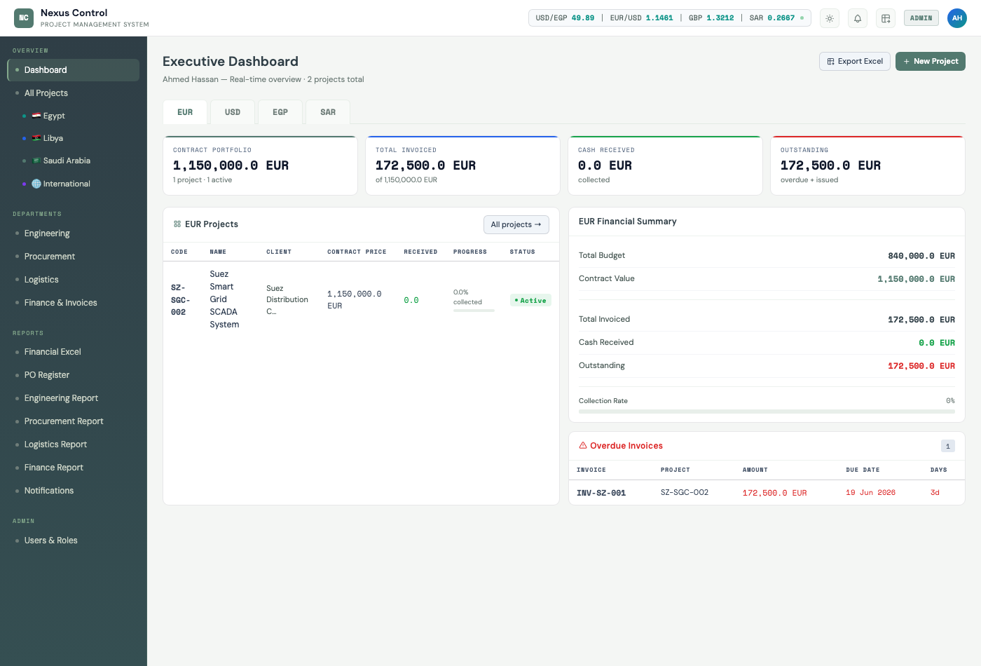Click due date 19 Jun 2026
981x666 pixels.
click(x=870, y=493)
